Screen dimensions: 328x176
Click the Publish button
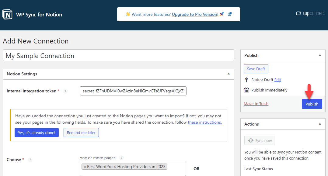click(312, 104)
